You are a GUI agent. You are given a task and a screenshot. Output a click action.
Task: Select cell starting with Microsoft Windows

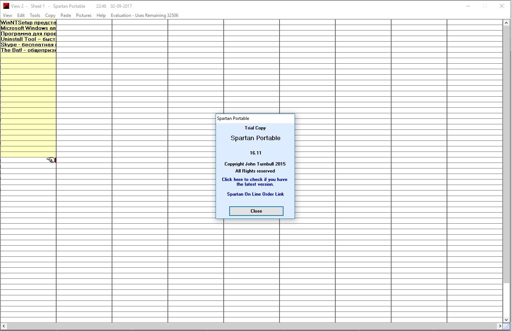pos(28,28)
